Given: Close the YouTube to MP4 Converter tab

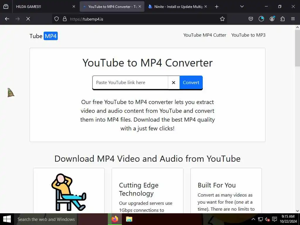Looking at the screenshot, I should point(140,7).
